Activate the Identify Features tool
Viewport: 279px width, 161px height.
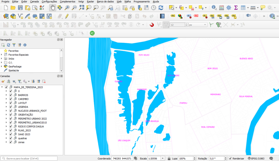click(x=214, y=8)
